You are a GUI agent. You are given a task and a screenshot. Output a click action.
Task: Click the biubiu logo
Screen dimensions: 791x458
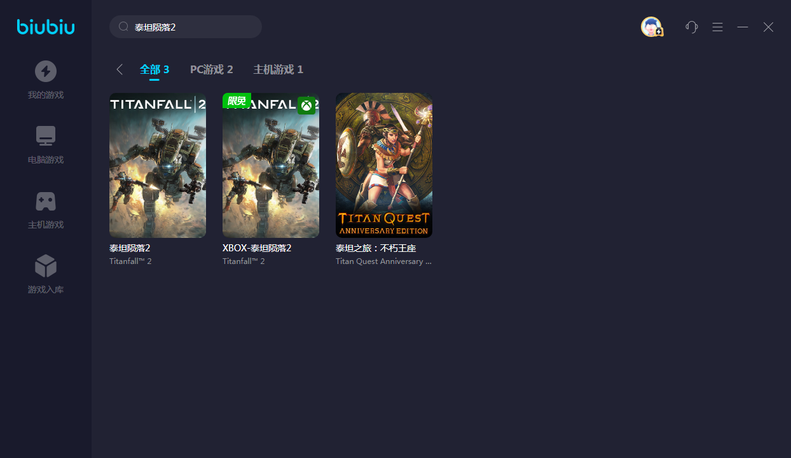(x=46, y=27)
